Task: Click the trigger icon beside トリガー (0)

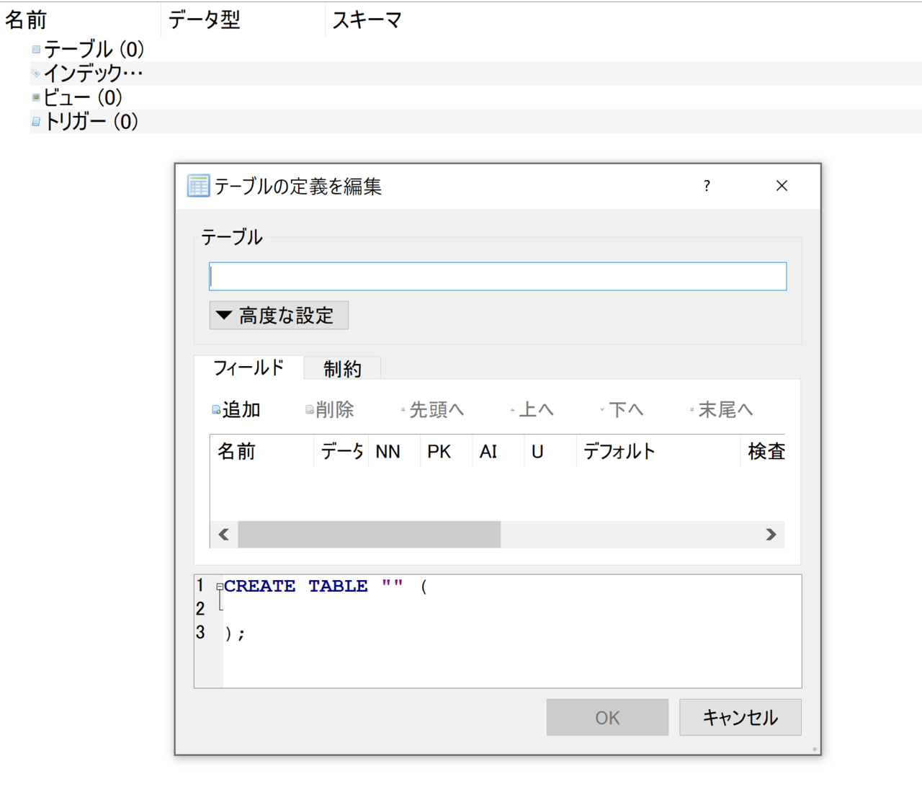Action: [x=36, y=122]
